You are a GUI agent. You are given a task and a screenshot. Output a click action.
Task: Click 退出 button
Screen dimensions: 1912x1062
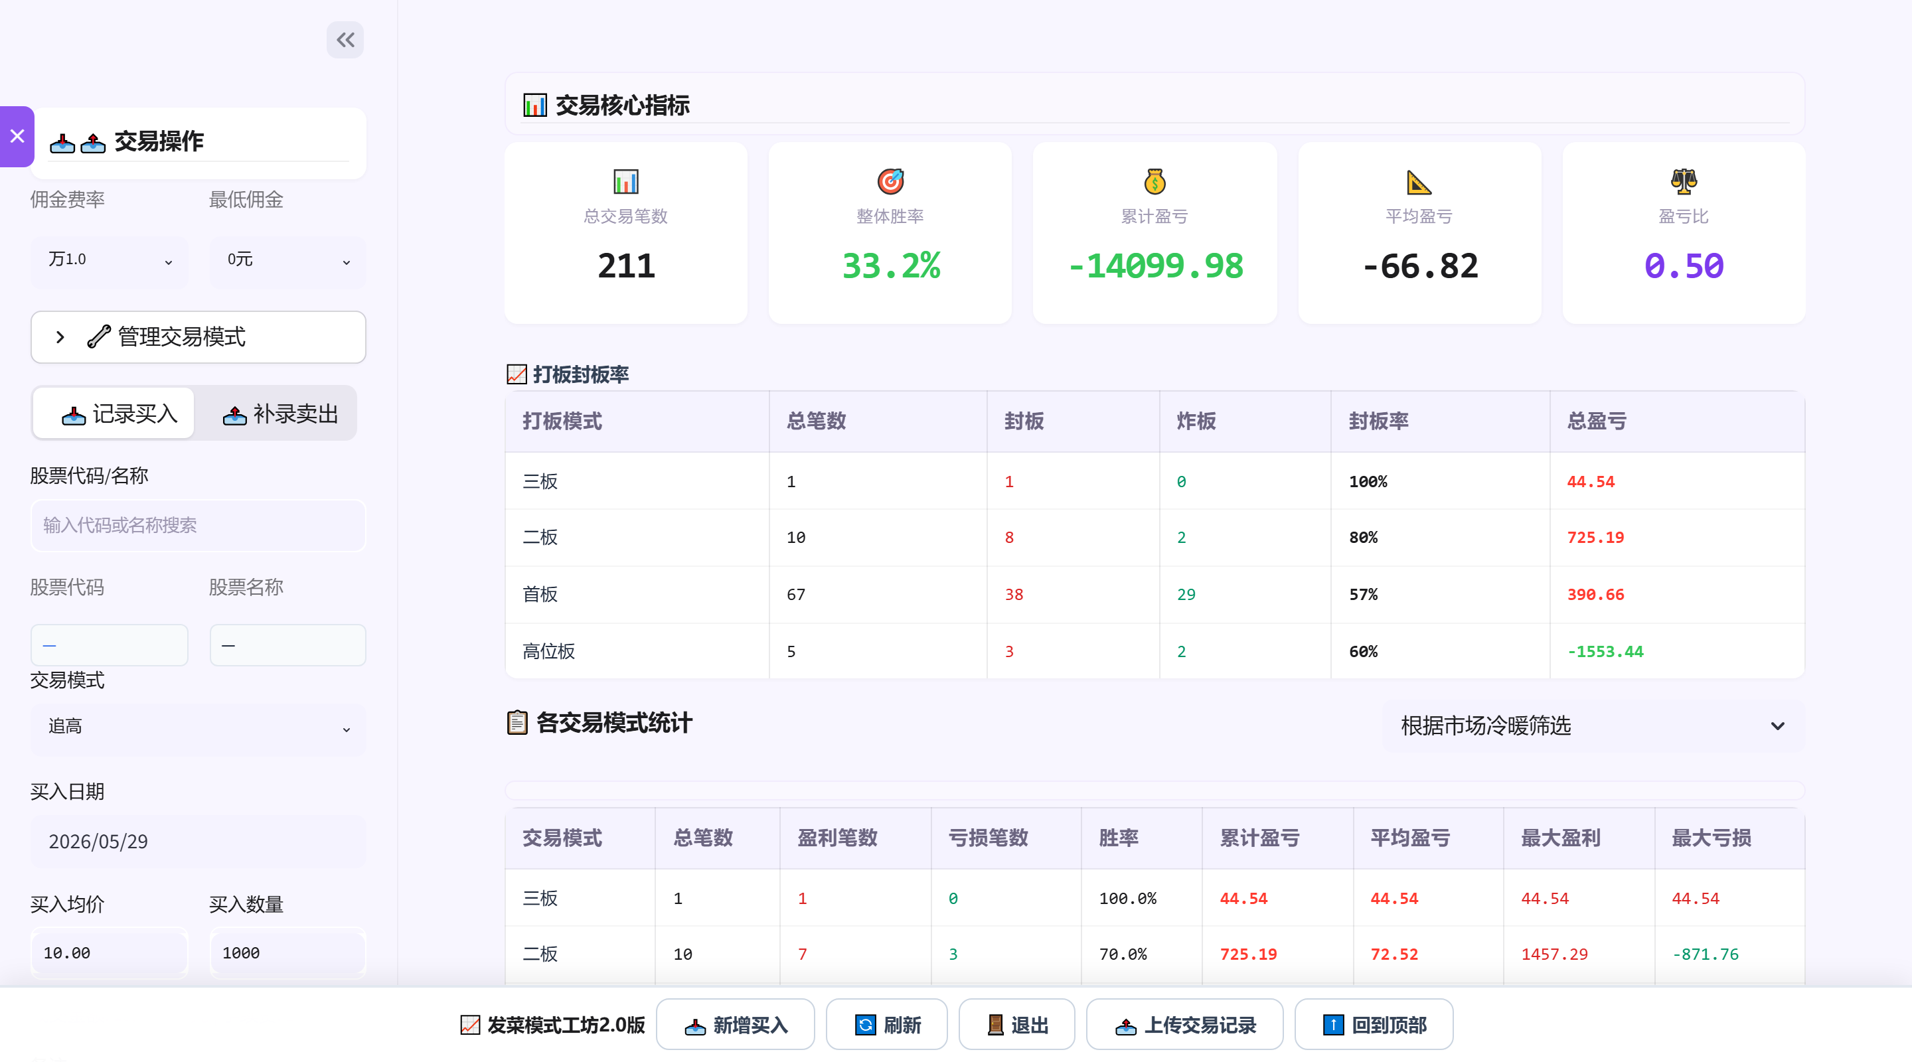1017,1024
